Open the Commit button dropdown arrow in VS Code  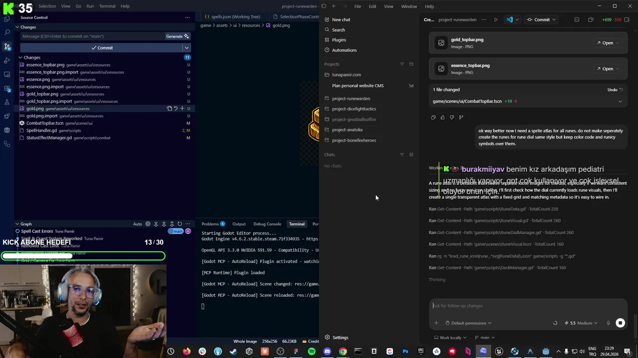[186, 48]
